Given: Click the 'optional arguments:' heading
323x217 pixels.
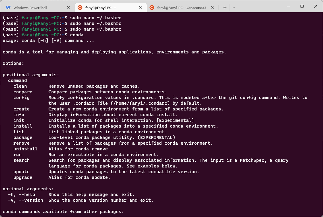Looking at the screenshot, I should [x=28, y=189].
